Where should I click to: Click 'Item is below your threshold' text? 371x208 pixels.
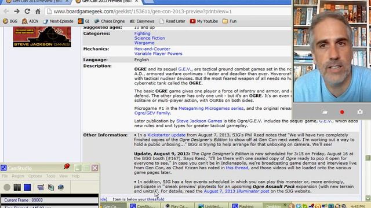point(139,199)
